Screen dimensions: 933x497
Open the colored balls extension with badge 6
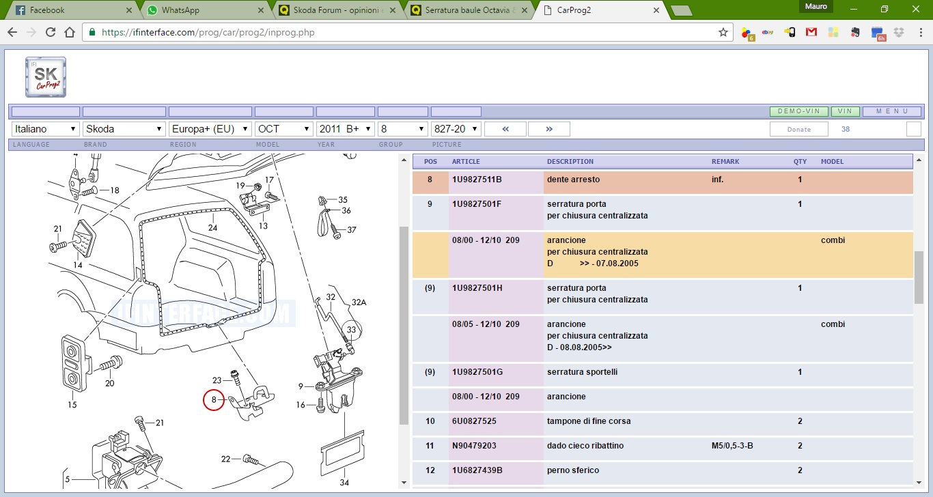[747, 33]
